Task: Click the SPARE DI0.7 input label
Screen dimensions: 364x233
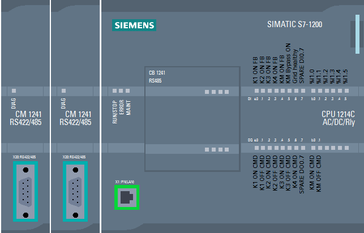Action: [x=302, y=66]
